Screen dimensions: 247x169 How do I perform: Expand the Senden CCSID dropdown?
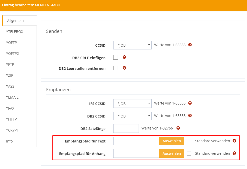(132, 45)
